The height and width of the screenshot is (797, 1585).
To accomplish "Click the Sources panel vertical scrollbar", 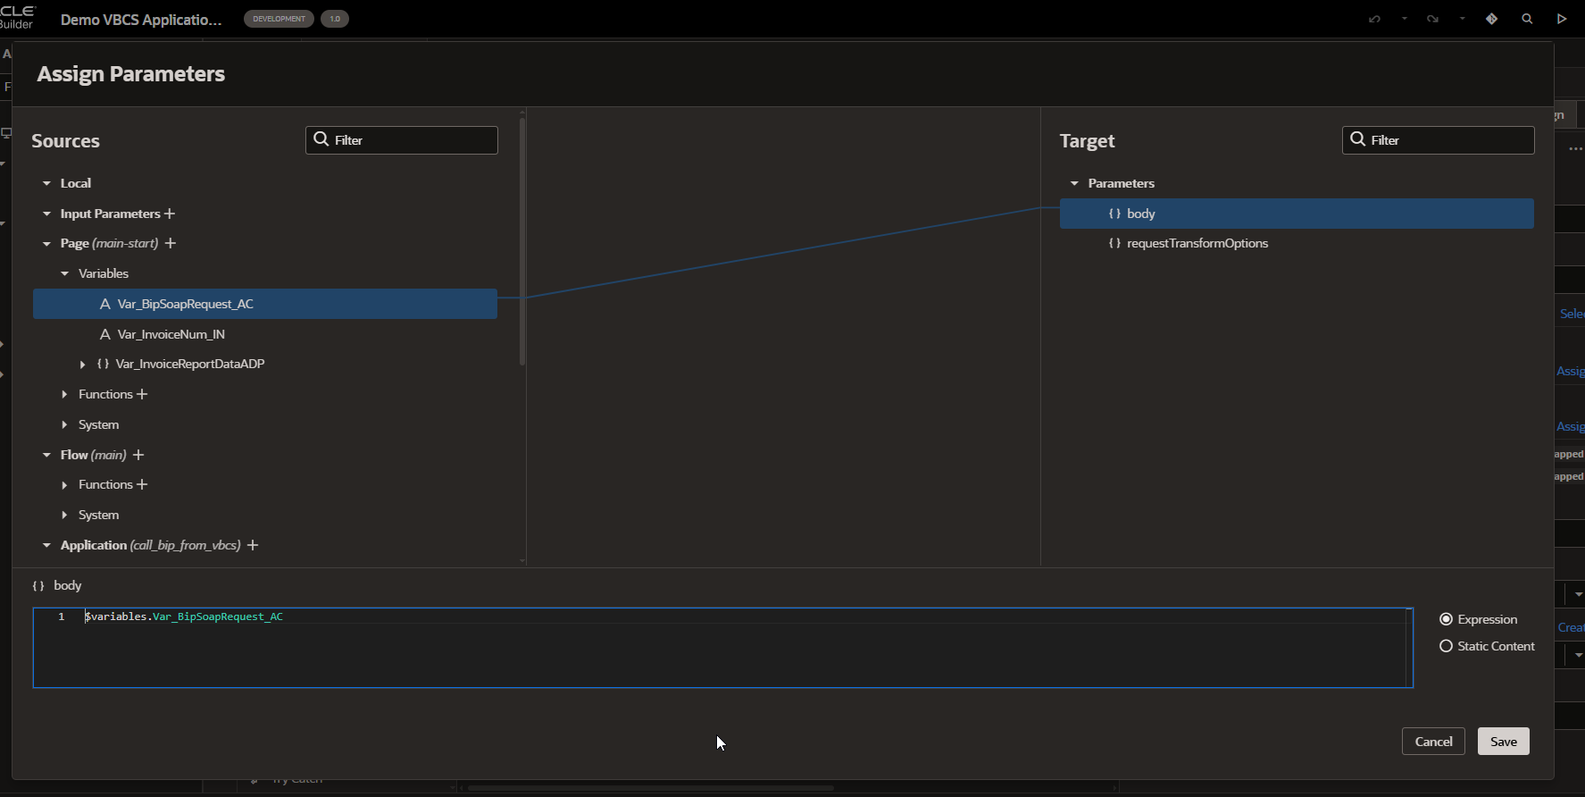I will [x=522, y=241].
